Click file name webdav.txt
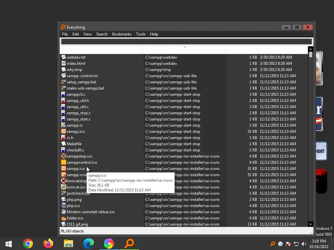The height and width of the screenshot is (250, 334). click(x=76, y=57)
